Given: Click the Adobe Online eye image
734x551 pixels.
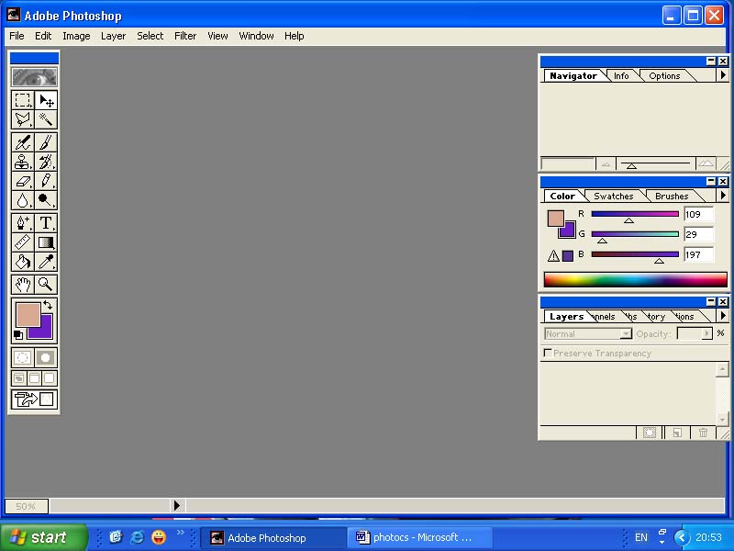Looking at the screenshot, I should pyautogui.click(x=34, y=77).
